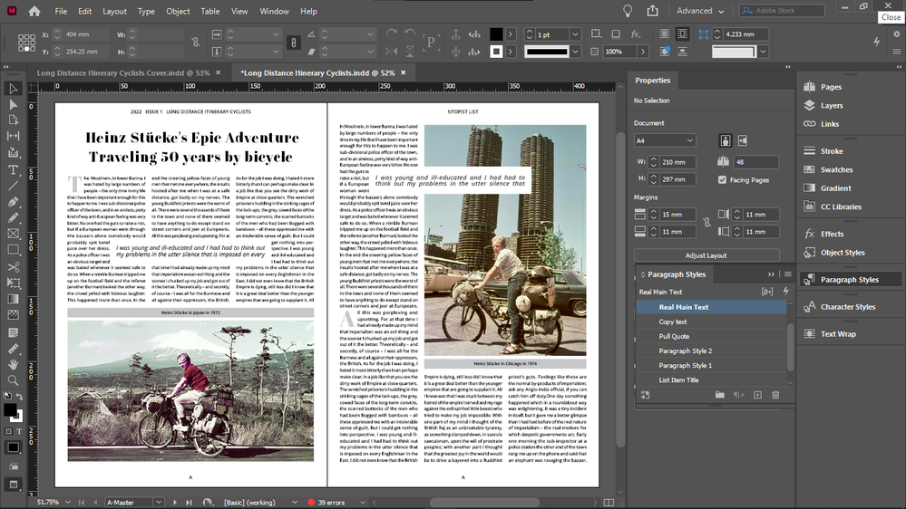Open the Swatches panel

click(x=836, y=169)
